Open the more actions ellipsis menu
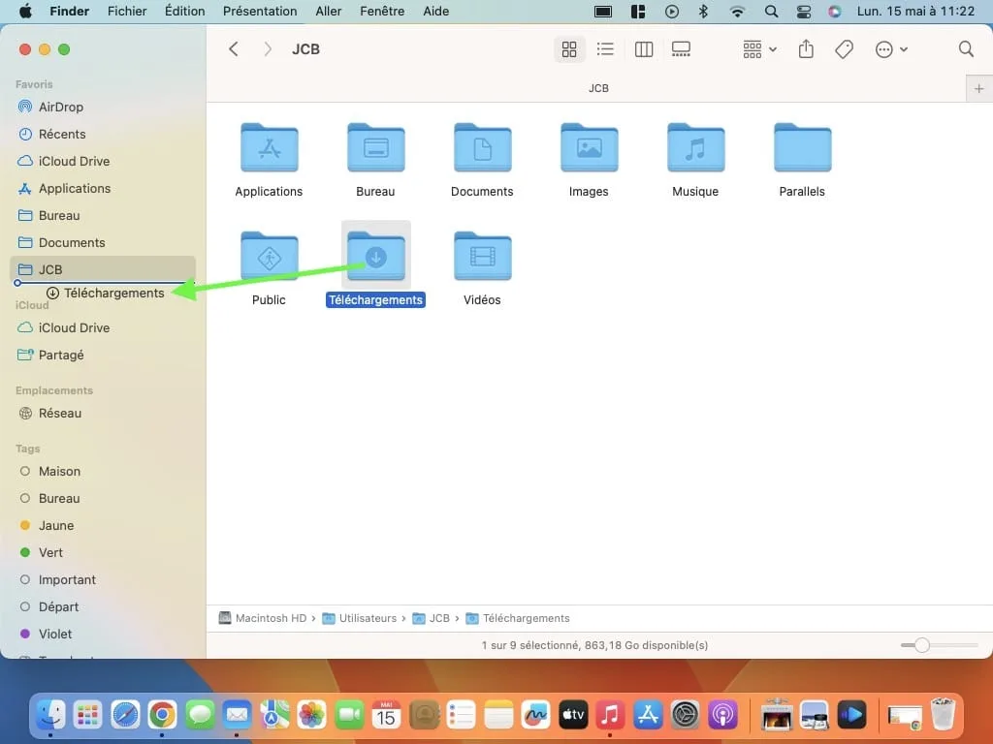Viewport: 993px width, 744px height. (891, 49)
